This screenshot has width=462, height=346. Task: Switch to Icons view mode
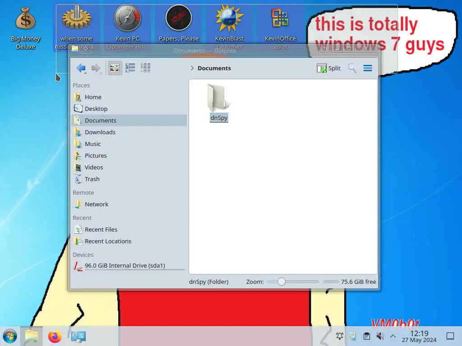click(115, 68)
